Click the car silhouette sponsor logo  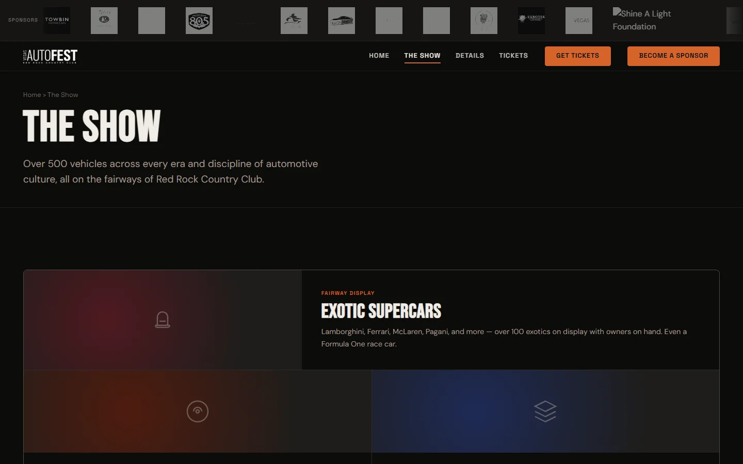coord(342,21)
